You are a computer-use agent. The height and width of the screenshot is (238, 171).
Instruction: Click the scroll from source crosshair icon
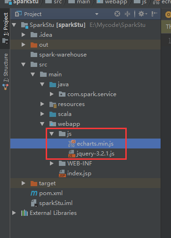pos(117,14)
